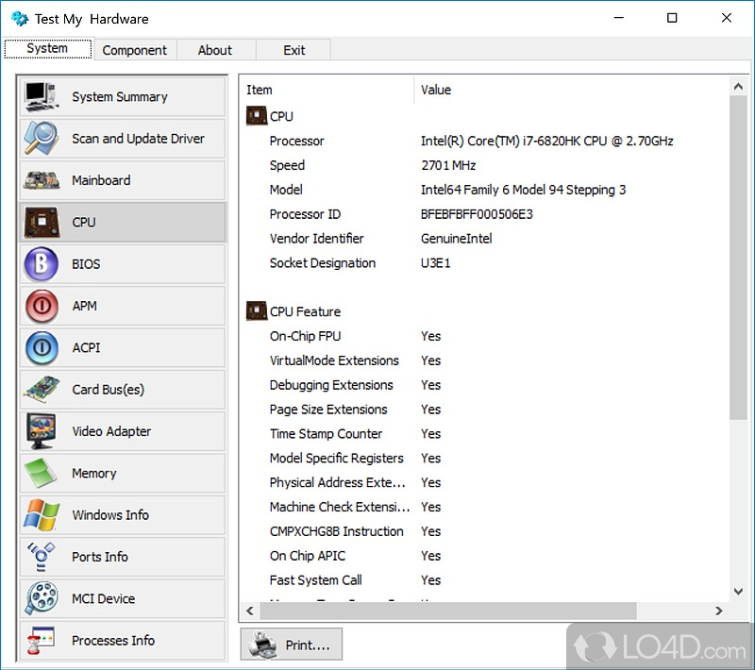
Task: Switch to the Component tab
Action: click(134, 50)
